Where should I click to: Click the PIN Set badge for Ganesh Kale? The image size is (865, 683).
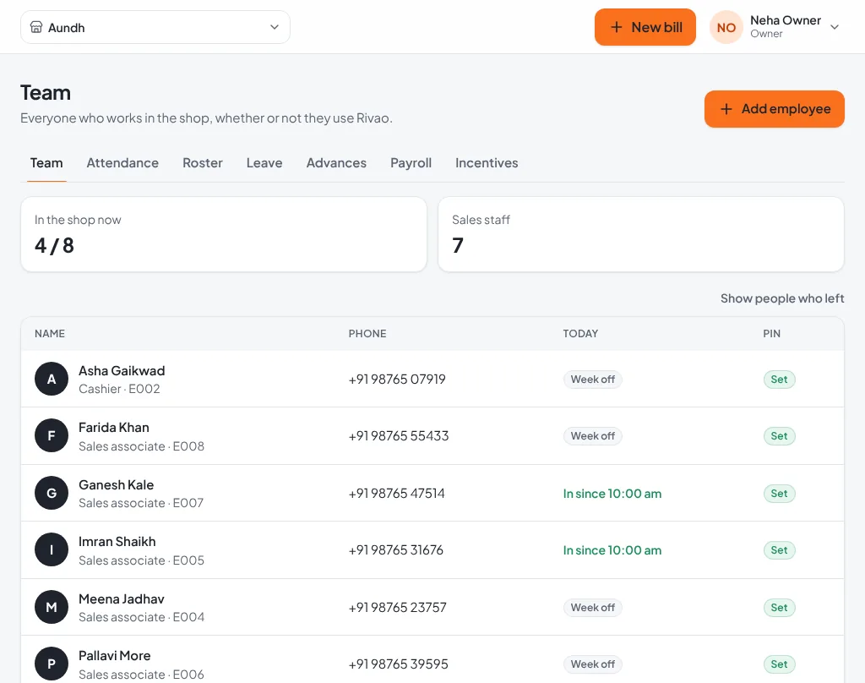click(x=779, y=494)
